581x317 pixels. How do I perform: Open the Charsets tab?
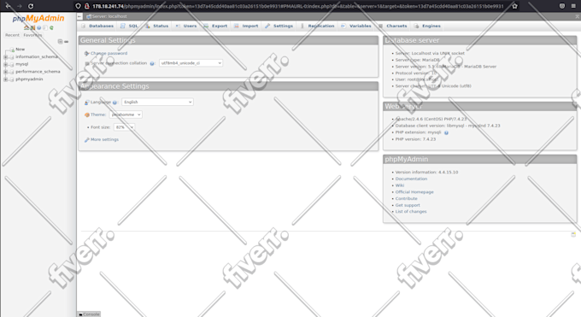[x=393, y=26]
